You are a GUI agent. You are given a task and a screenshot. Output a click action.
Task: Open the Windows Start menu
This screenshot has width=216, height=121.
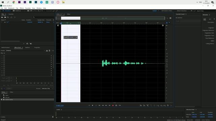point(3,2)
